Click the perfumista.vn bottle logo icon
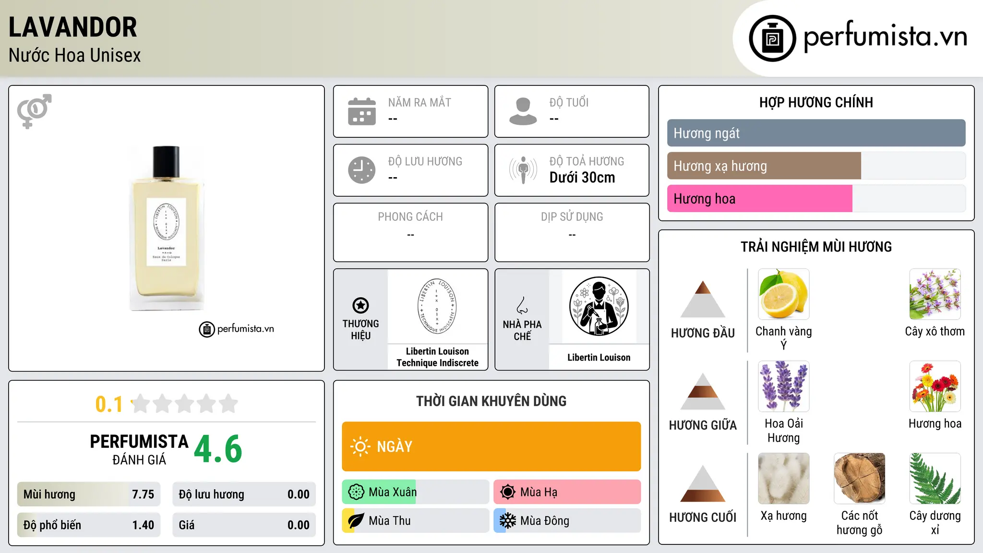Screen dimensions: 983x553 coord(772,38)
